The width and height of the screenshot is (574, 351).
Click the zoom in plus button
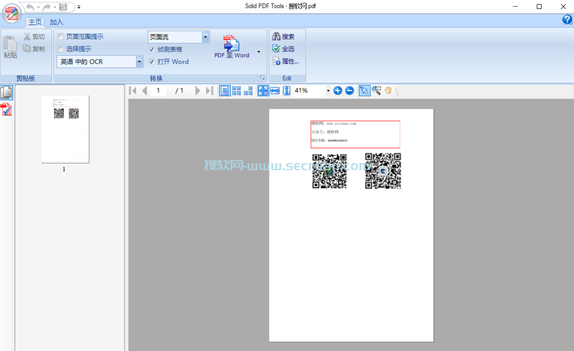(x=338, y=91)
